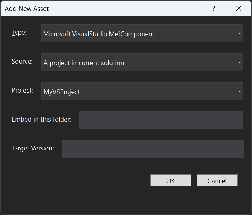Screen dimensions: 252x215
Task: Click the Project label
Action: [x=22, y=90]
